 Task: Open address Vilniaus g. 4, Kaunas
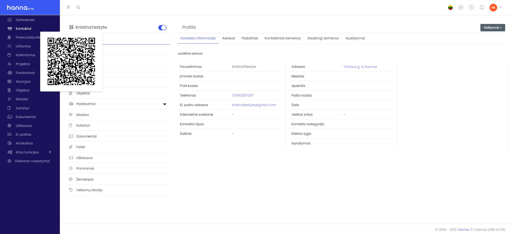360,67
